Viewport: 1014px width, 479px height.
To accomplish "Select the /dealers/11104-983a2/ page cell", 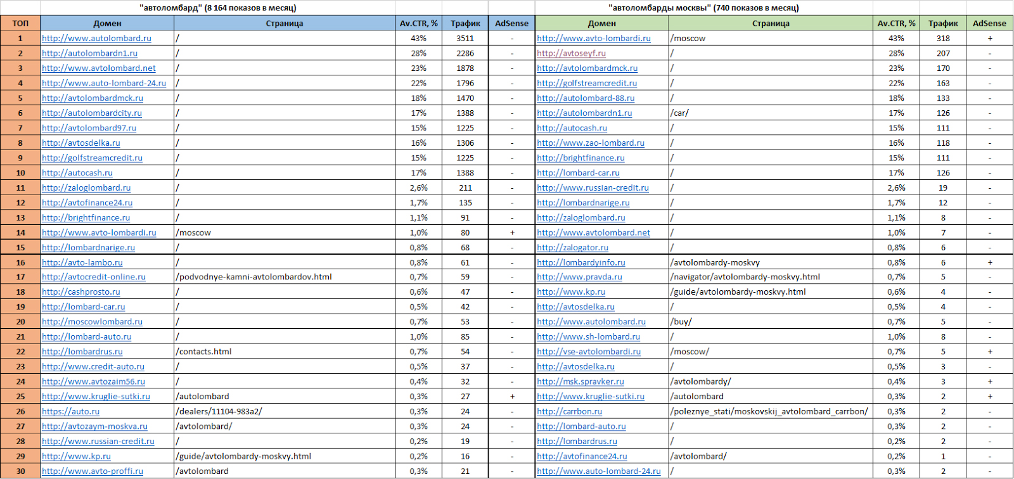I will click(285, 411).
